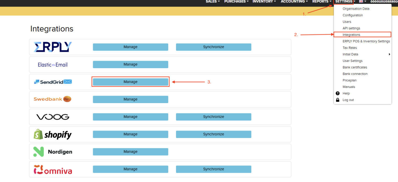Viewport: 398px width, 182px height.
Task: Select Integrations in the Settings menu
Action: pyautogui.click(x=351, y=35)
